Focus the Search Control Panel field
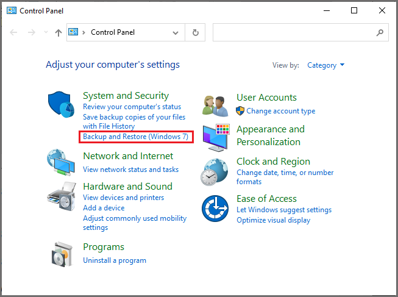Image resolution: width=398 pixels, height=297 pixels. (x=300, y=32)
